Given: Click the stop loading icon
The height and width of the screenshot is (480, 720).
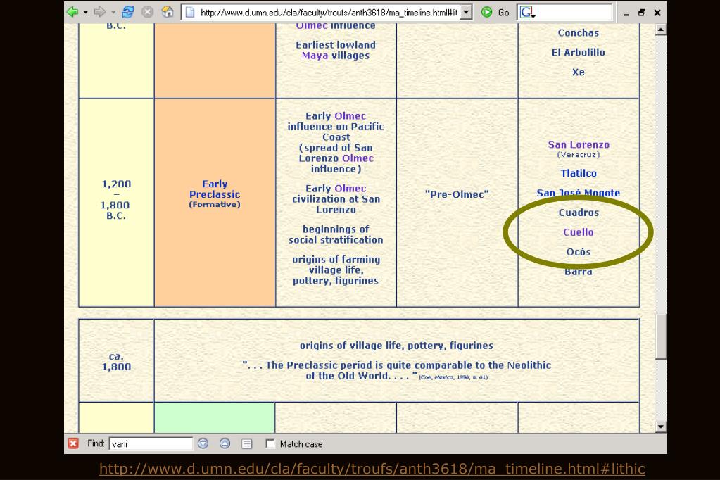Looking at the screenshot, I should pos(147,12).
